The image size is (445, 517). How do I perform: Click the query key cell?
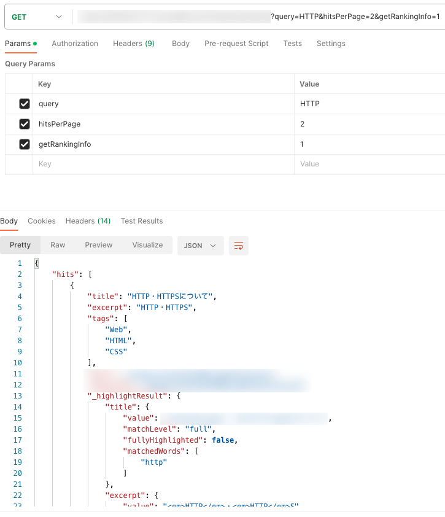click(x=163, y=104)
